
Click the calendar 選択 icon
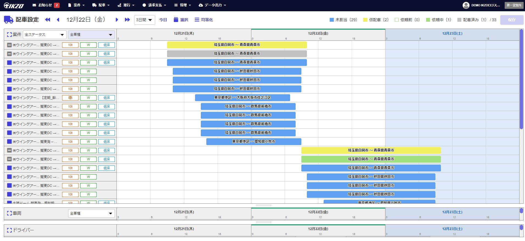(176, 20)
